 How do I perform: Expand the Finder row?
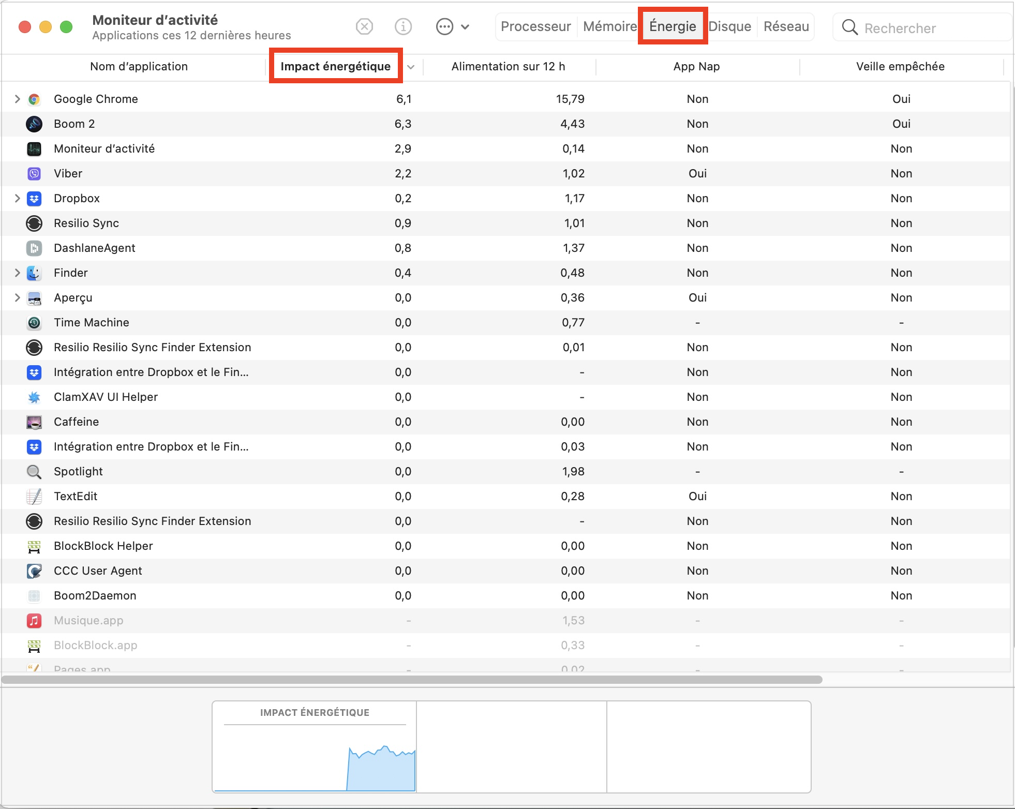(x=17, y=273)
